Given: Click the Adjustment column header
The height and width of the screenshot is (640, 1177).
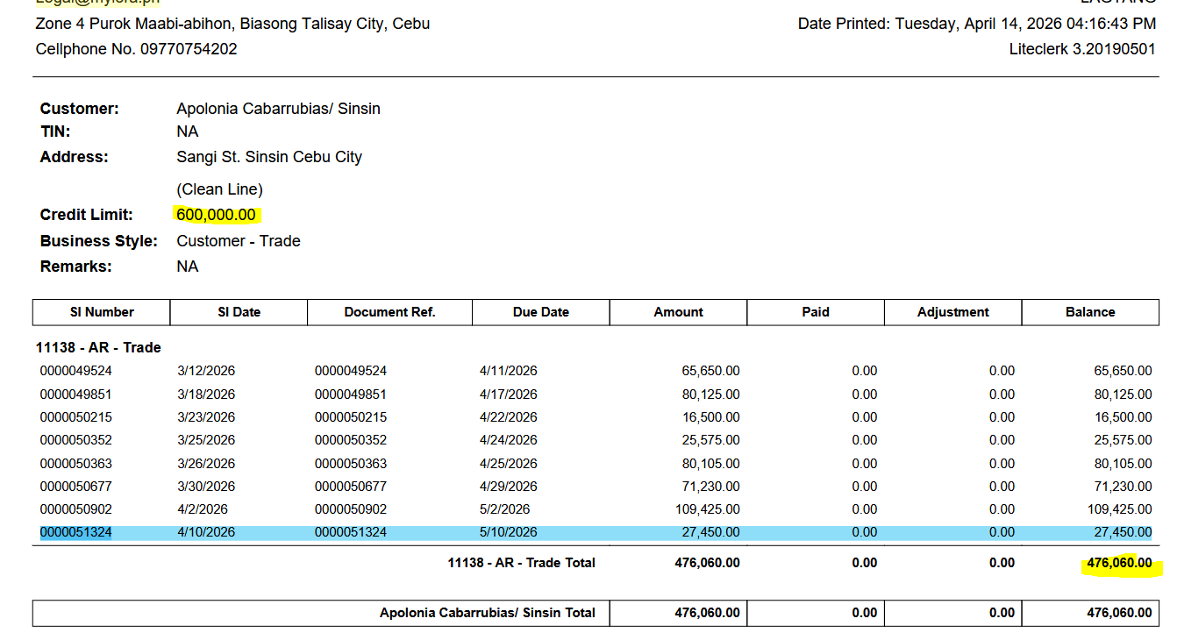Looking at the screenshot, I should (952, 312).
